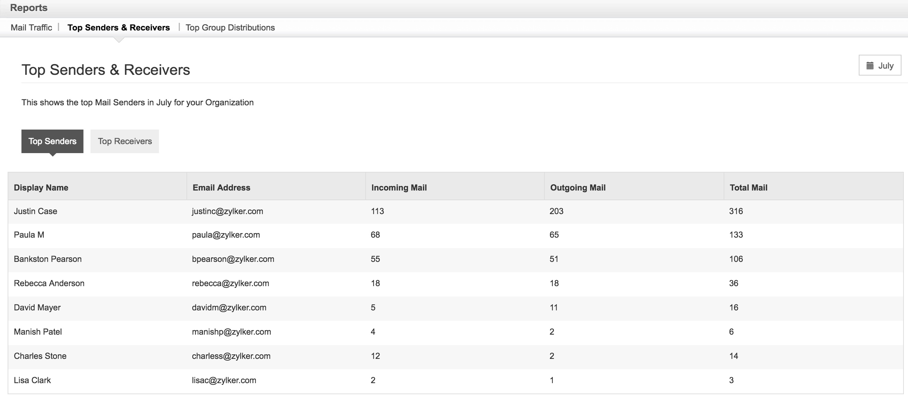The image size is (908, 406).
Task: Sort by Incoming Mail column header
Action: [x=399, y=187]
